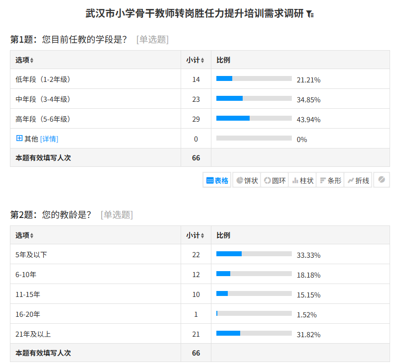Expand the 其他 option plus icon
The height and width of the screenshot is (363, 399).
point(19,138)
